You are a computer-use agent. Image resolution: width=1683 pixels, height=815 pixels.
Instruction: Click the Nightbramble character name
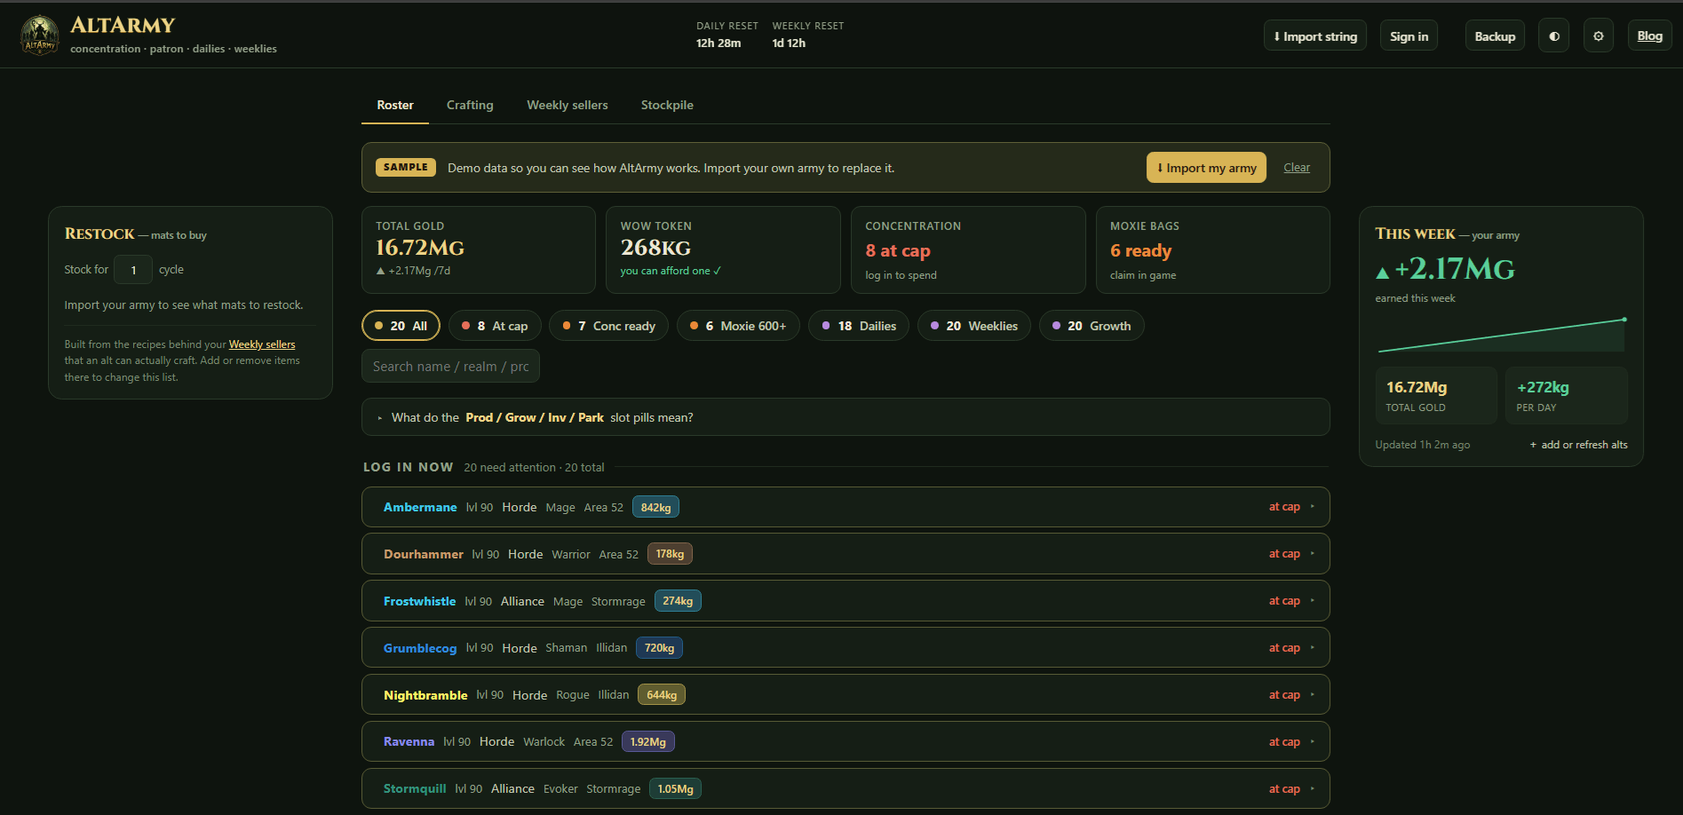coord(425,695)
